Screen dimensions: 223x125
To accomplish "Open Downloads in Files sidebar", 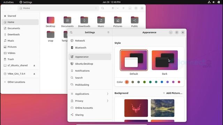I will tap(20, 35).
